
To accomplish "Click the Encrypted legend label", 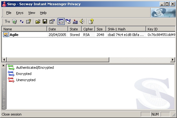I will click(x=24, y=74).
